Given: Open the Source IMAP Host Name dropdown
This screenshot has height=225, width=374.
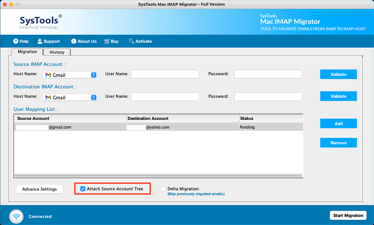Looking at the screenshot, I should pos(70,75).
